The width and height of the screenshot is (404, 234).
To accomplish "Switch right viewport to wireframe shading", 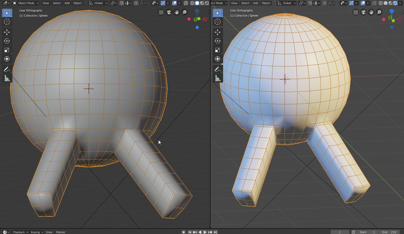I will click(x=381, y=3).
